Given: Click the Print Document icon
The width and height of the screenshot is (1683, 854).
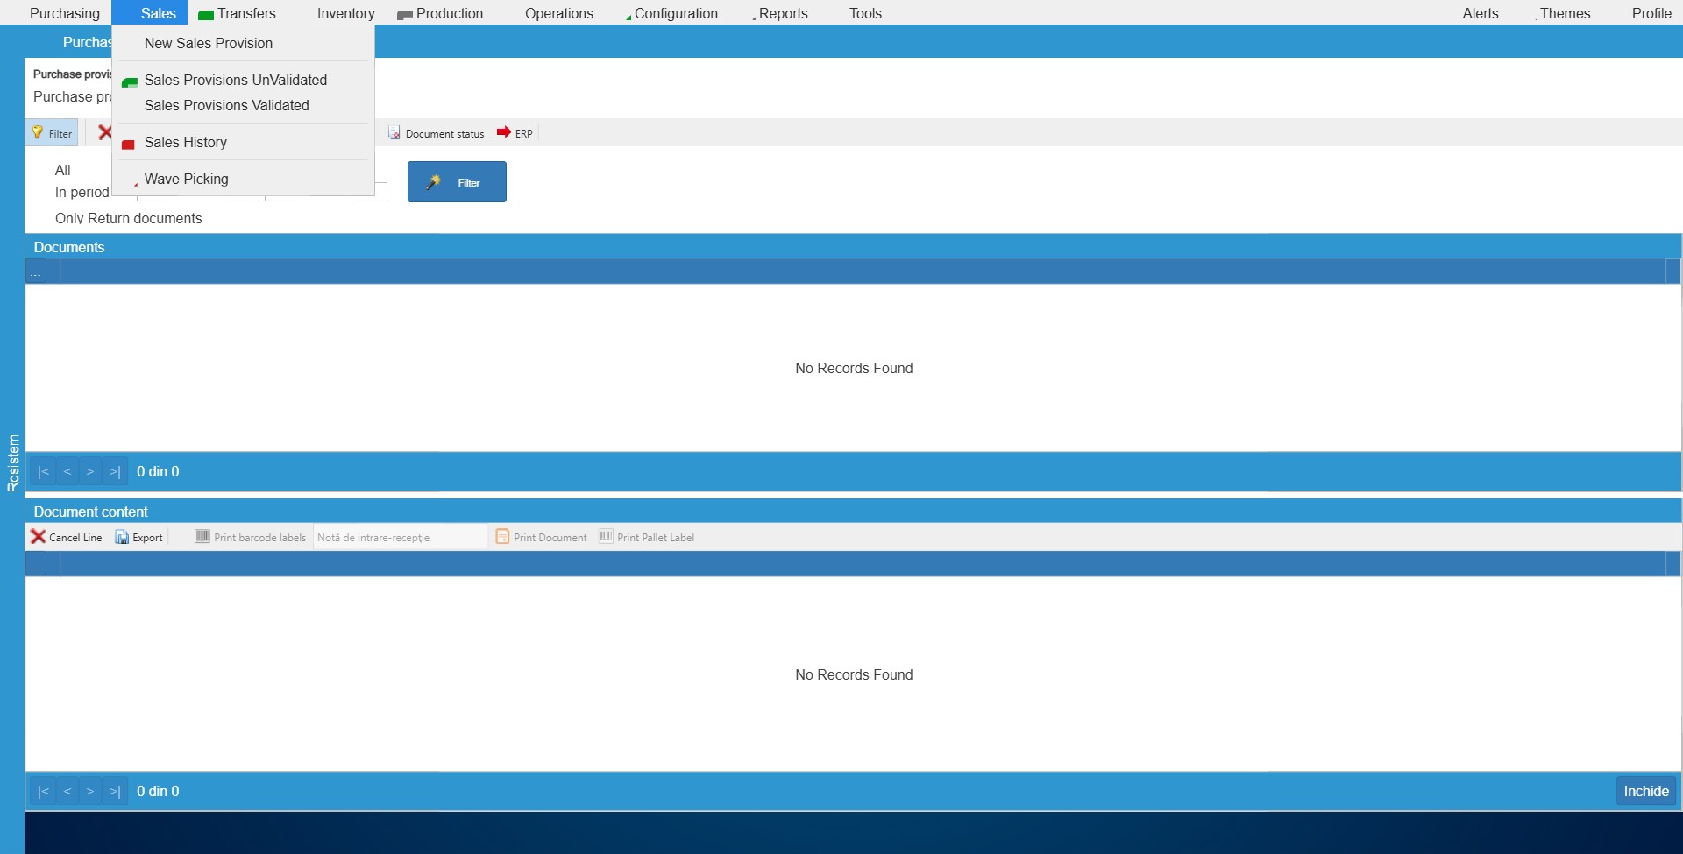Looking at the screenshot, I should pyautogui.click(x=502, y=536).
